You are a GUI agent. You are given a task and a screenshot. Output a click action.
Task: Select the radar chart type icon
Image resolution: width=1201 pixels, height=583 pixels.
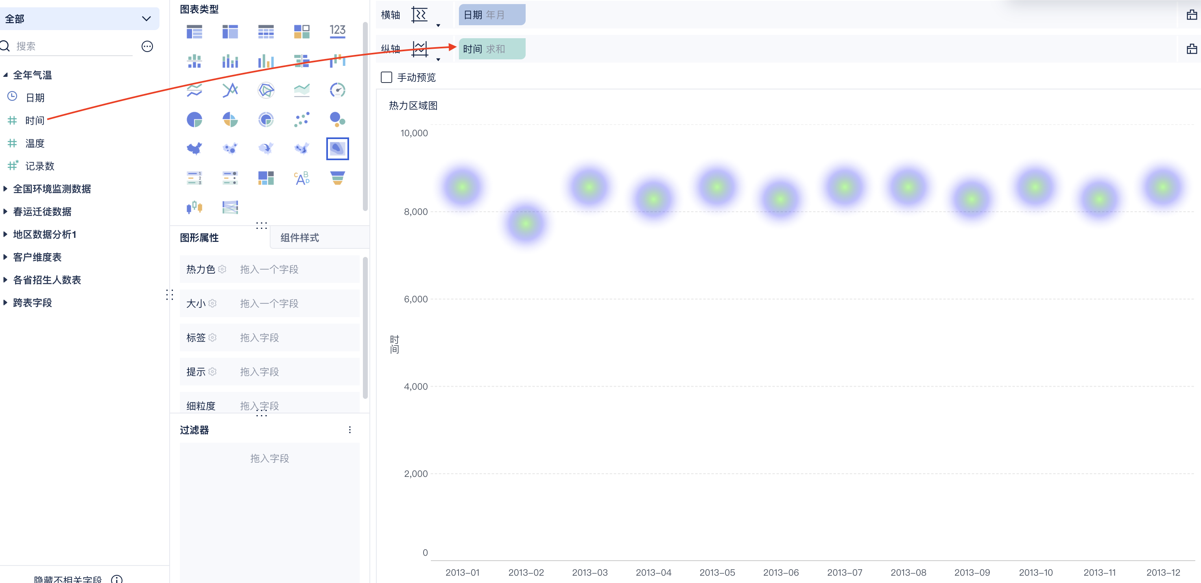[x=266, y=90]
